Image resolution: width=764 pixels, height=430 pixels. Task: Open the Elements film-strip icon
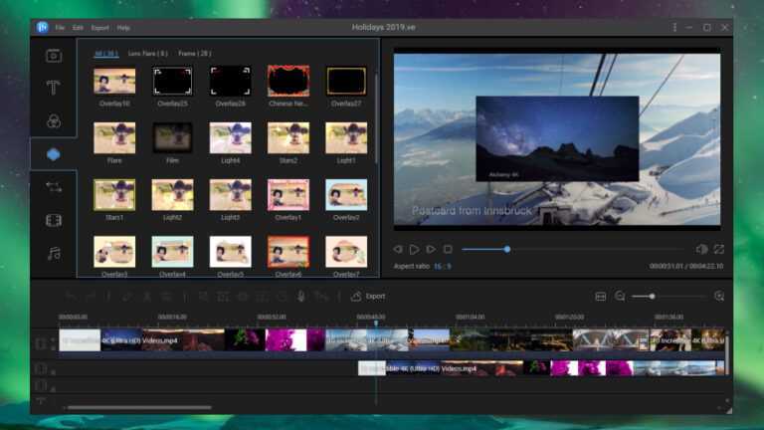click(54, 220)
